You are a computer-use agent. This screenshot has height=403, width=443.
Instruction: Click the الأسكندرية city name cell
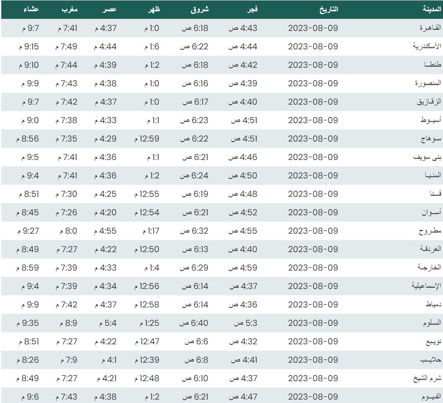point(427,46)
